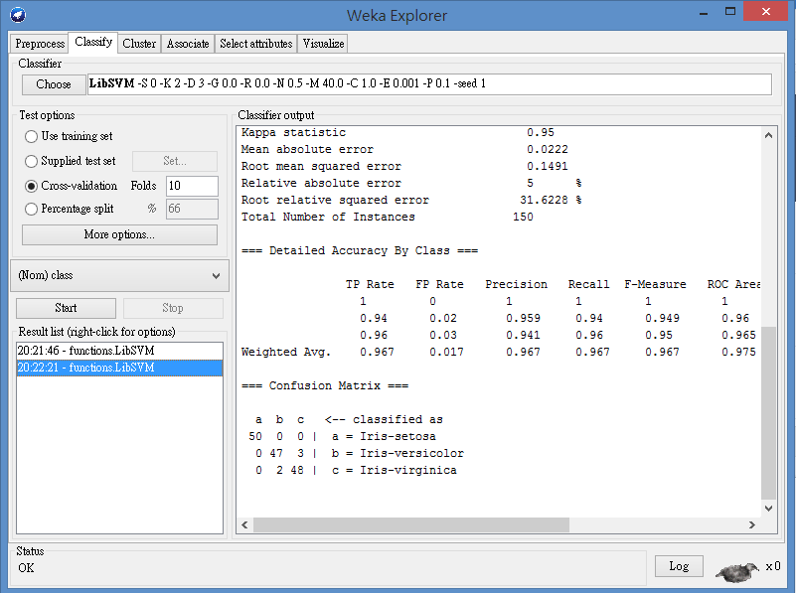This screenshot has width=796, height=593.
Task: Click the Mean absolute error line
Action: coord(404,149)
